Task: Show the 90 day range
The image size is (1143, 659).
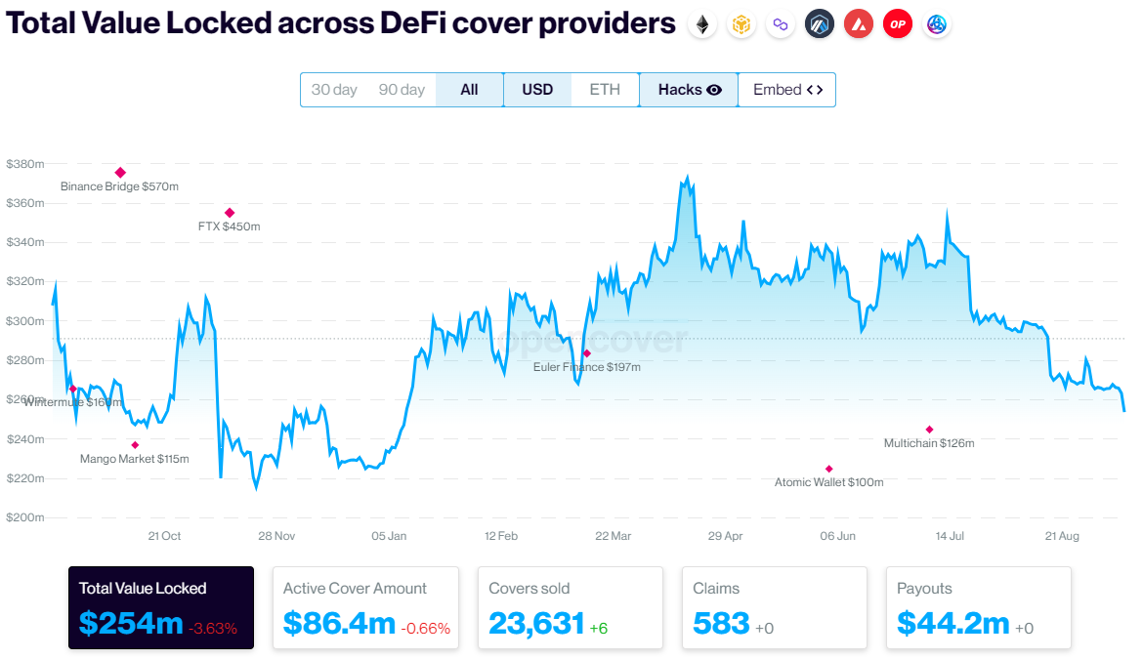Action: (402, 90)
